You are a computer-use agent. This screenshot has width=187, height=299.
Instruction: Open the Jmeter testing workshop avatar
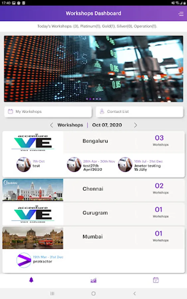point(125,164)
